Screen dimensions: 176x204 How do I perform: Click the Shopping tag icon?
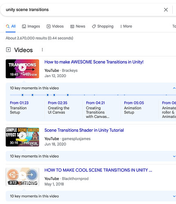pos(94,27)
